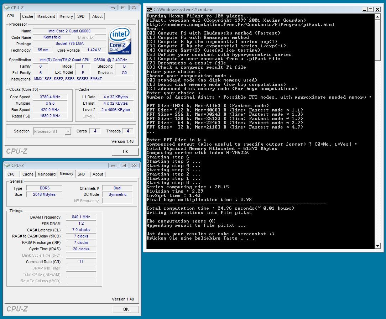Viewport: 386px width, 319px height.
Task: Close the bottom CPU-Z window
Action: (134, 166)
